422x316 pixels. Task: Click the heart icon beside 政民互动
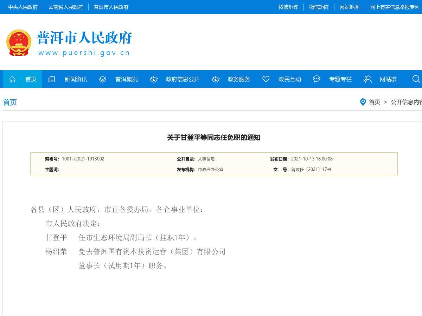pos(266,79)
